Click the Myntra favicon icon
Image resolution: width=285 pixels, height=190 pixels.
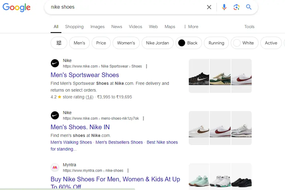[55, 167]
